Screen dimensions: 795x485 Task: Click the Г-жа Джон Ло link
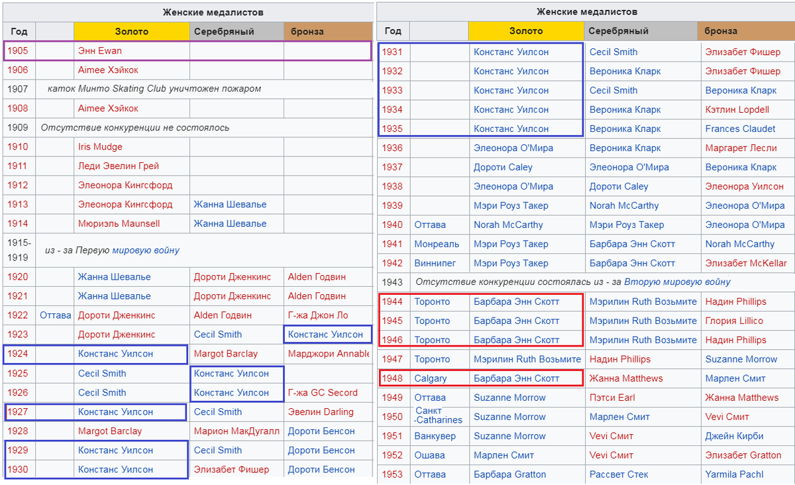point(318,315)
